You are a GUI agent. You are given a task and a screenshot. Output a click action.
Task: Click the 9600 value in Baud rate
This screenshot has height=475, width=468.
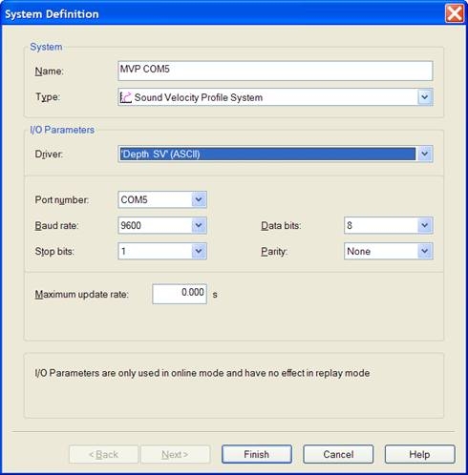tap(131, 225)
